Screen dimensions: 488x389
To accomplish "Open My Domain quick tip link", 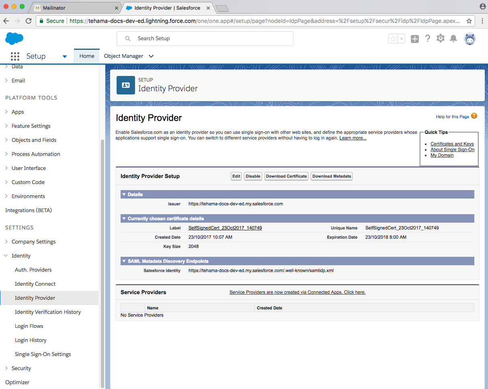I will [x=442, y=155].
